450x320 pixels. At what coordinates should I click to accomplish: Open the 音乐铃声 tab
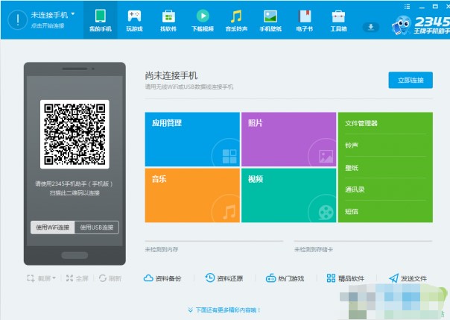(x=236, y=20)
